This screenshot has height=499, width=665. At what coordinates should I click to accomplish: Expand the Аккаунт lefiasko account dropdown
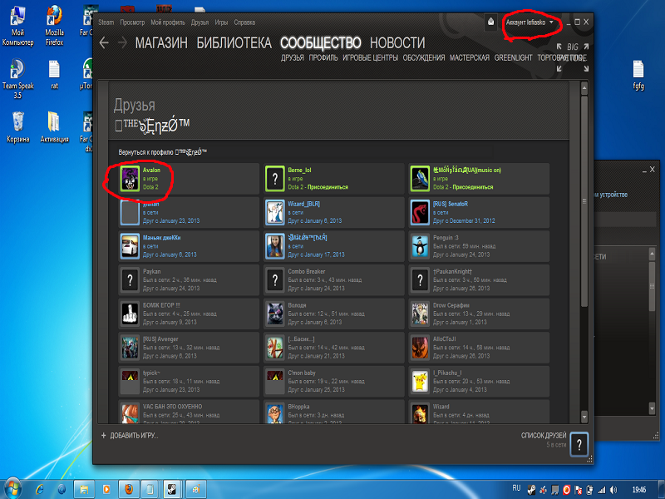[530, 22]
